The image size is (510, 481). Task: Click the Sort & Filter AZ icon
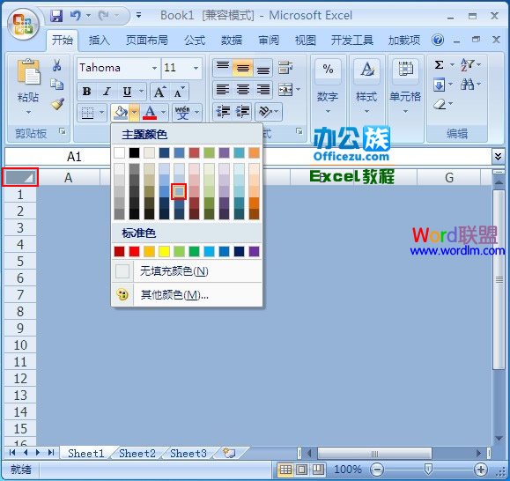click(x=467, y=64)
